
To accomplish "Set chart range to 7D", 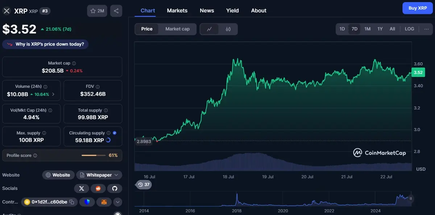I will point(355,29).
